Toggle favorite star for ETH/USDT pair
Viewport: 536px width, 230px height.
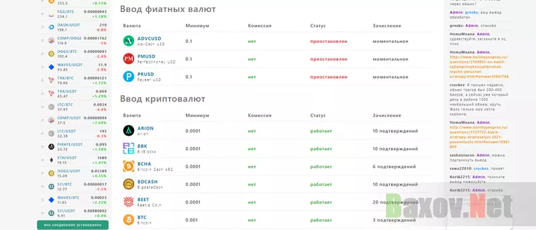42,160
